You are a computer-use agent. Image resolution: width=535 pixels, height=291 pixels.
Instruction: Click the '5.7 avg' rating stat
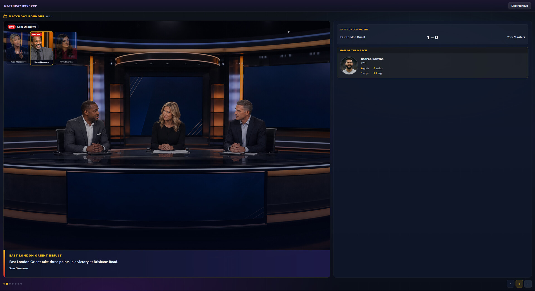[x=378, y=74]
